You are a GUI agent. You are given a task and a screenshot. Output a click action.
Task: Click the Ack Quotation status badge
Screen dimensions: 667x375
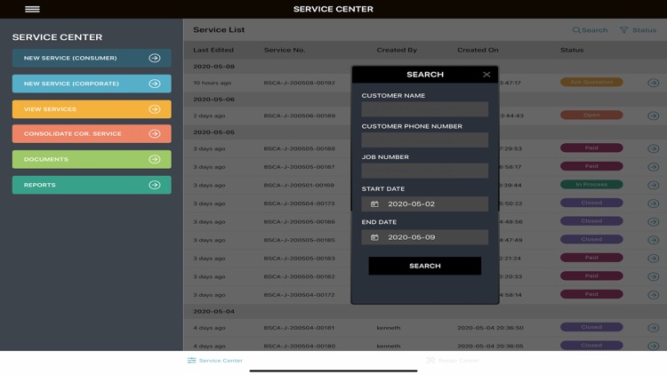(x=591, y=82)
